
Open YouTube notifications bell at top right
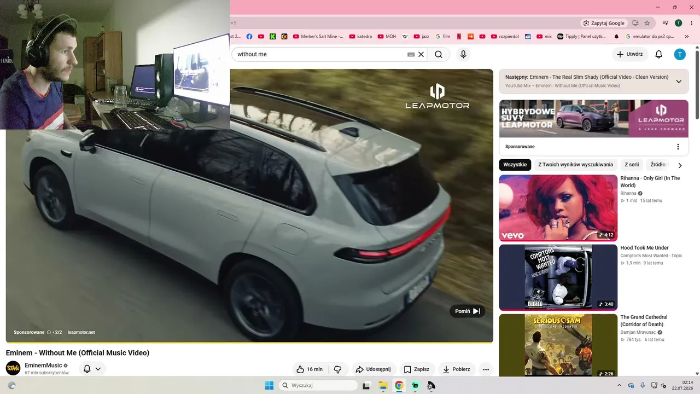(659, 54)
